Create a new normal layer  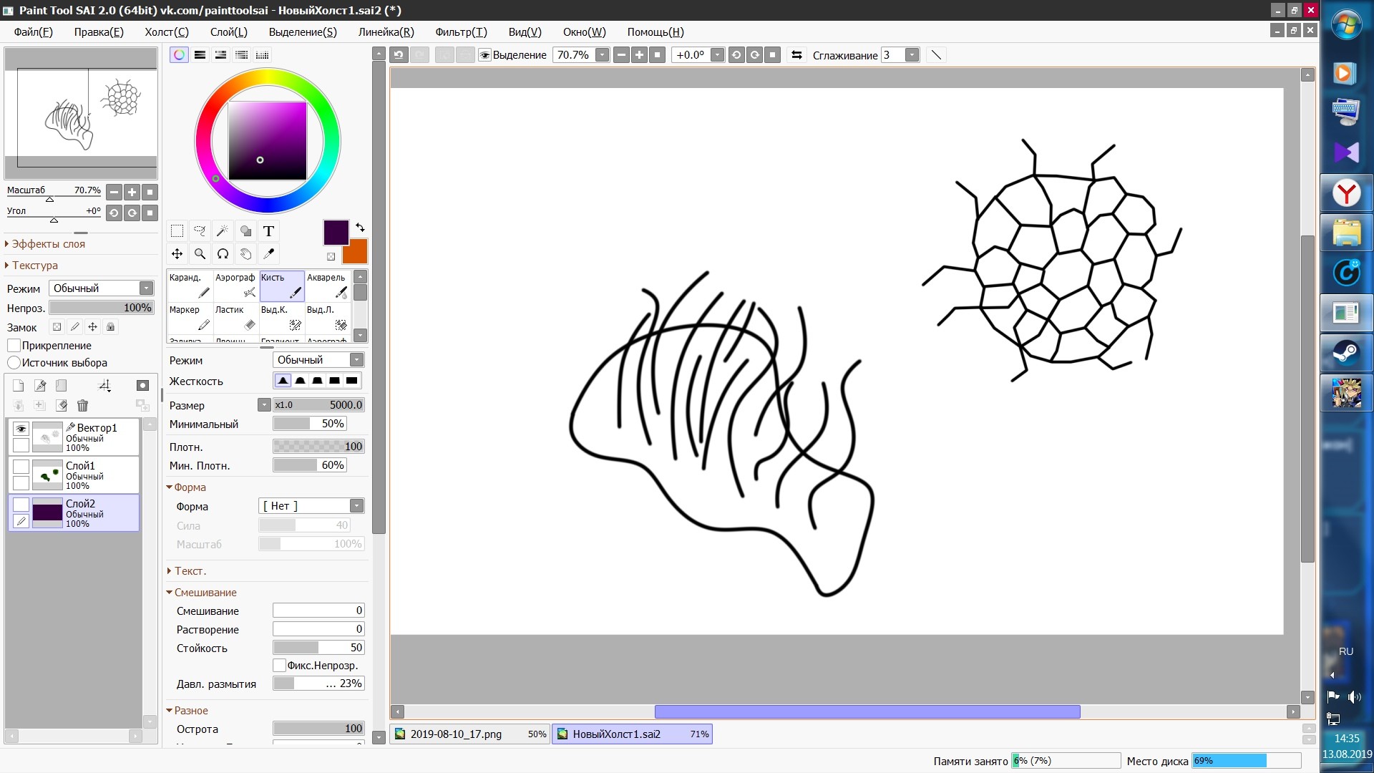click(19, 386)
